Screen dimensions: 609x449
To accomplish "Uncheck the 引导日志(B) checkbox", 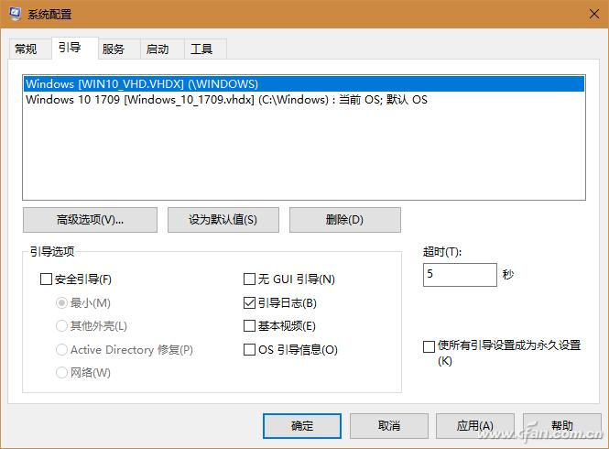I will point(249,302).
